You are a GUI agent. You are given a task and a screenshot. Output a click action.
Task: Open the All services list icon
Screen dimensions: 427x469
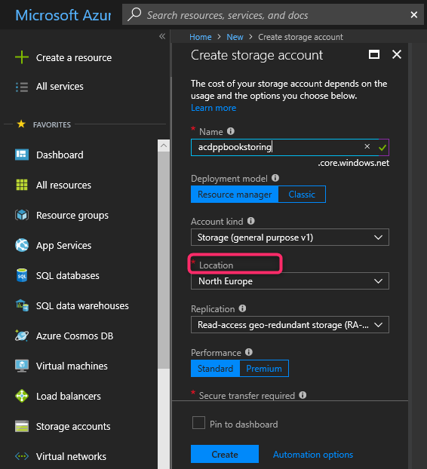(x=22, y=87)
